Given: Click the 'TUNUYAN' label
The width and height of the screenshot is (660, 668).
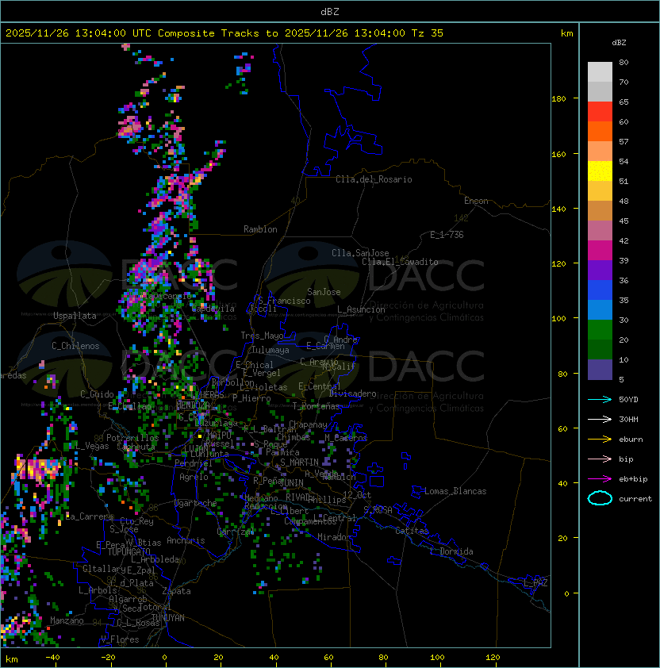Looking at the screenshot, I should pos(168,618).
